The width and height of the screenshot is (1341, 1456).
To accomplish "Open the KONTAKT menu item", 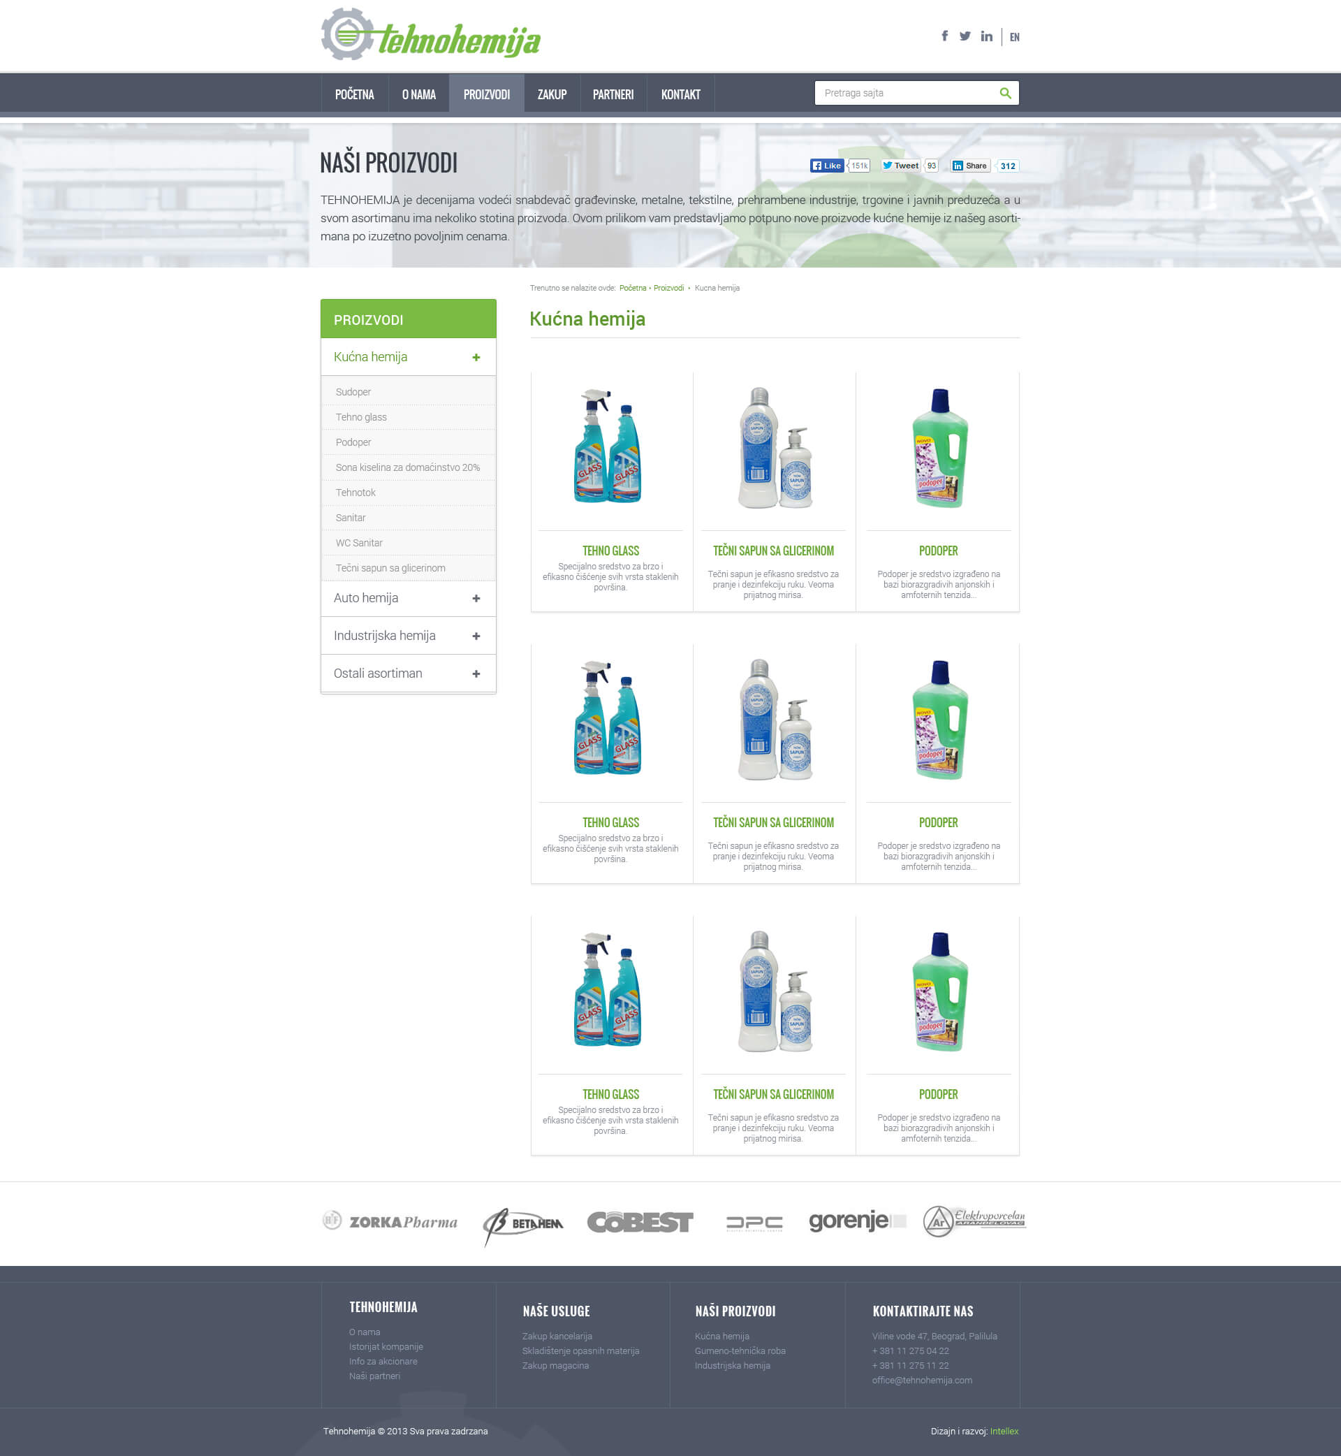I will (681, 94).
